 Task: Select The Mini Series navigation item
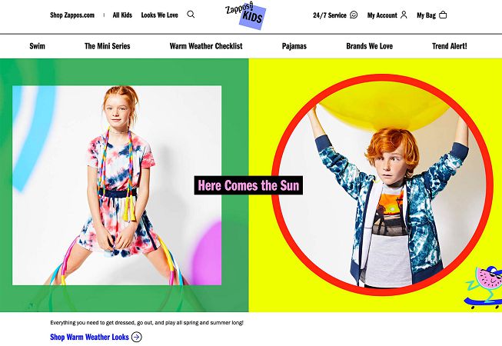point(108,46)
